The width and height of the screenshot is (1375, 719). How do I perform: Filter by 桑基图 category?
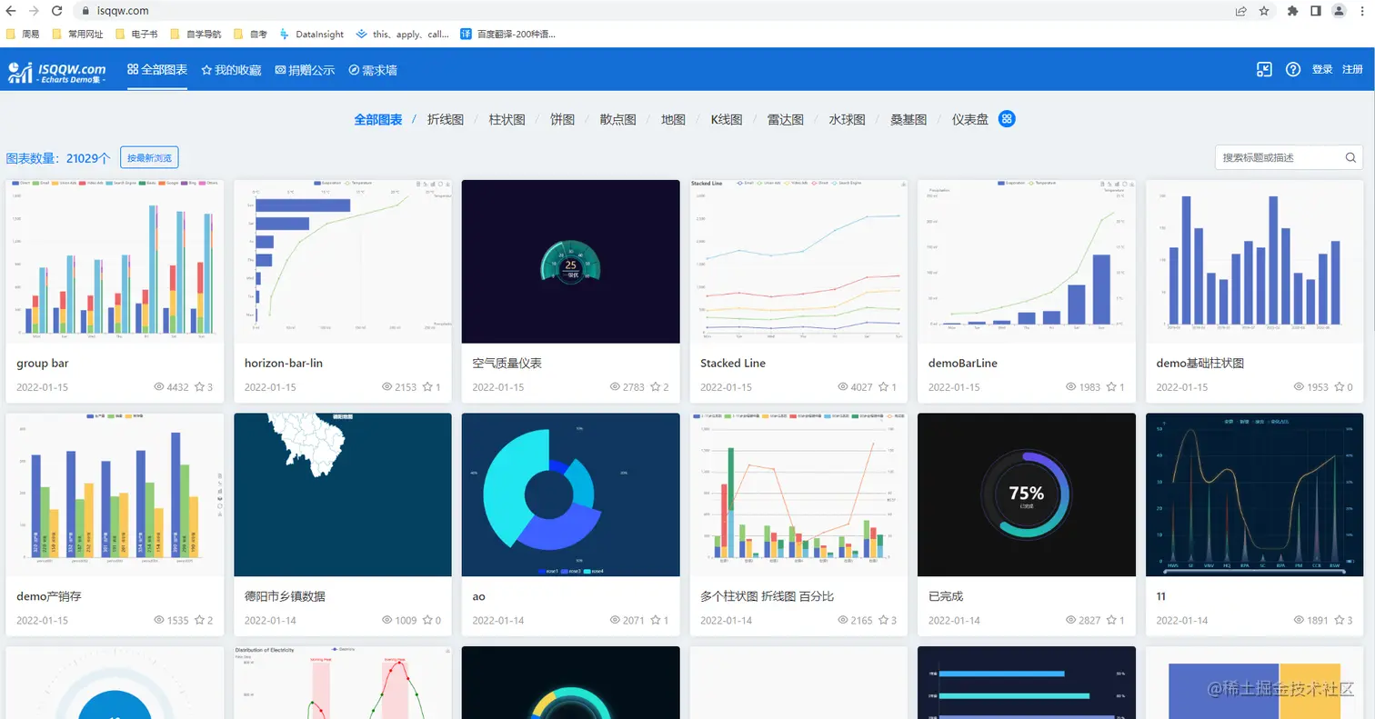tap(908, 119)
